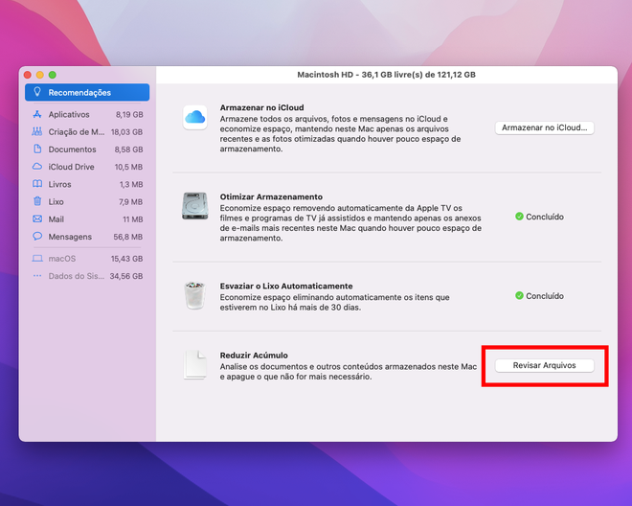
Task: Click the 8,58 GB size value
Action: (x=128, y=149)
